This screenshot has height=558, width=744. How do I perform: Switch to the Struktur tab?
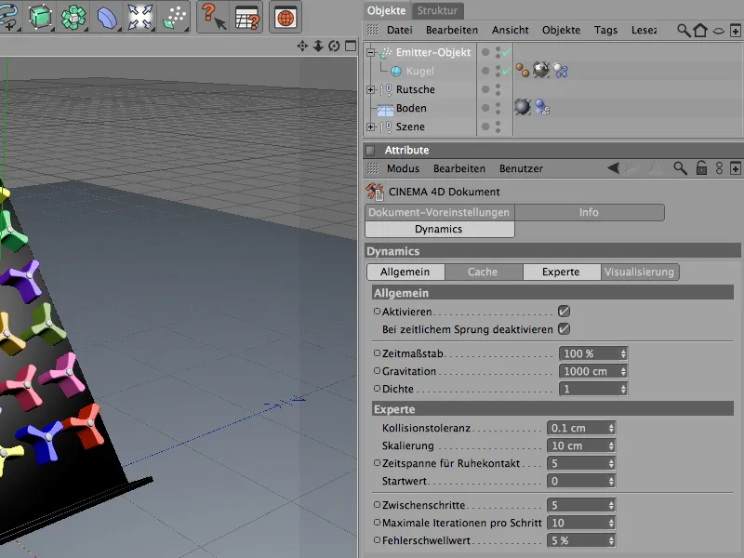[x=437, y=10]
